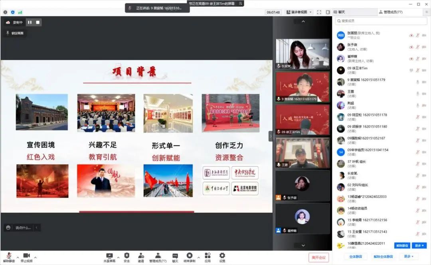Pause the ongoing recording
This screenshot has width=431, height=265.
[30, 22]
